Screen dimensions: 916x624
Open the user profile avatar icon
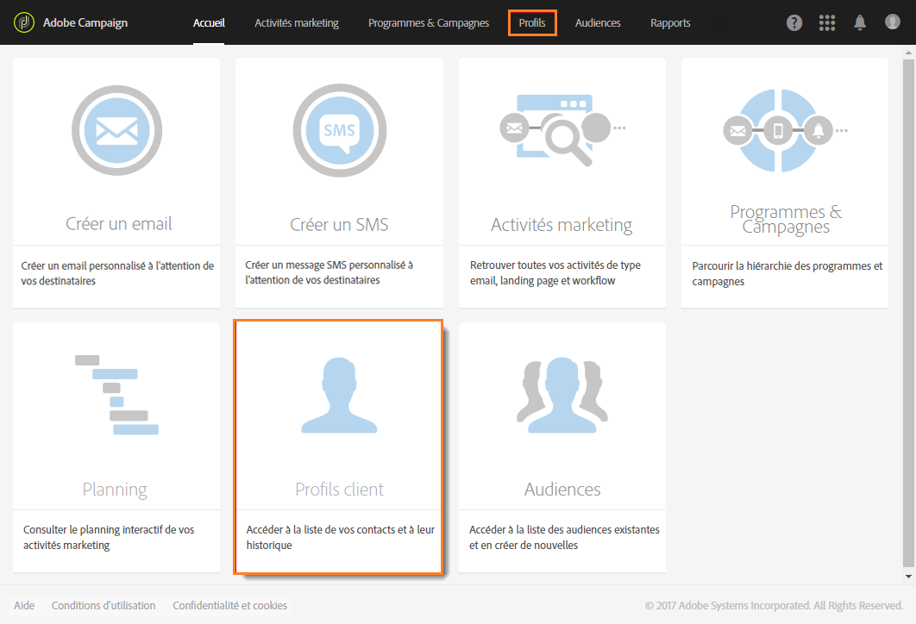click(x=892, y=22)
